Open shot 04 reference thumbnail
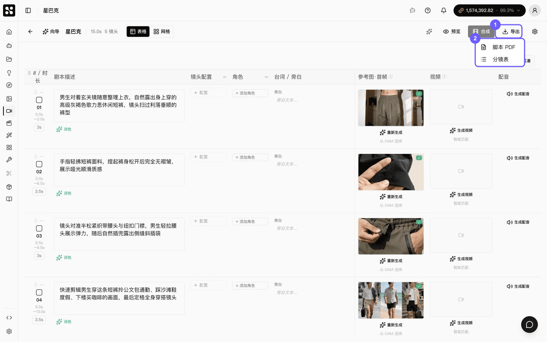Image resolution: width=547 pixels, height=342 pixels. [x=391, y=300]
